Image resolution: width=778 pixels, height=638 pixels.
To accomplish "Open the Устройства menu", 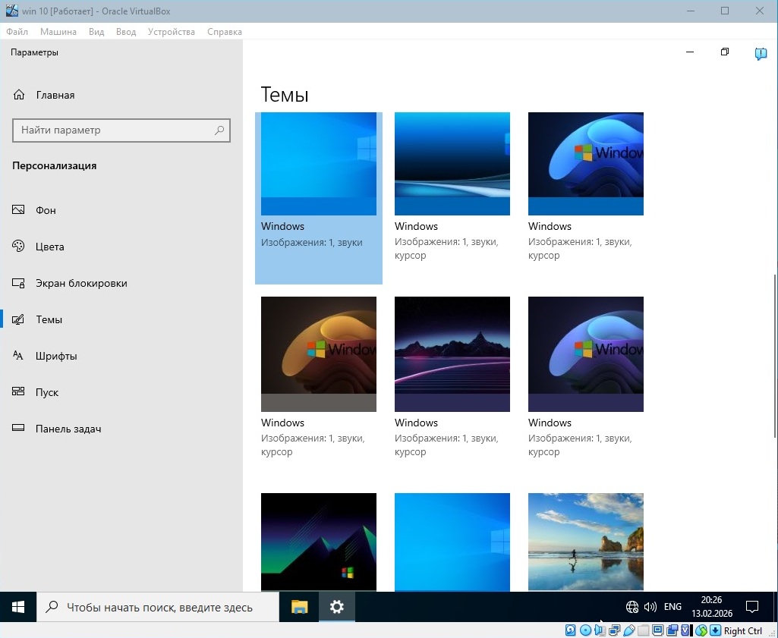I will click(x=172, y=32).
